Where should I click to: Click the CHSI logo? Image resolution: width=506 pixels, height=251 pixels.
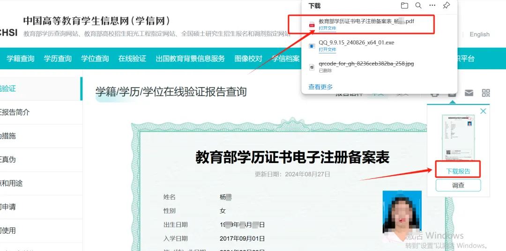point(9,32)
